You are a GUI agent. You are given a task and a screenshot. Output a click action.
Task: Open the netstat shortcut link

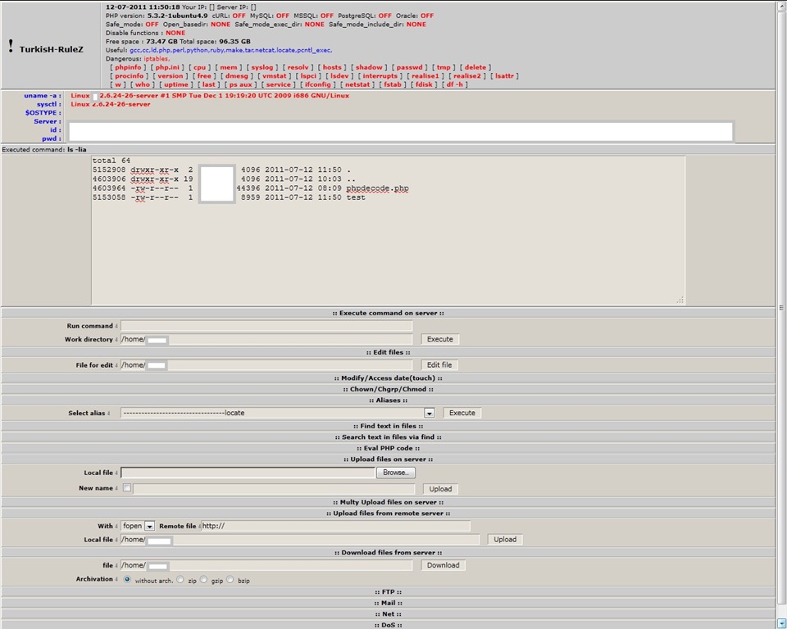point(357,84)
